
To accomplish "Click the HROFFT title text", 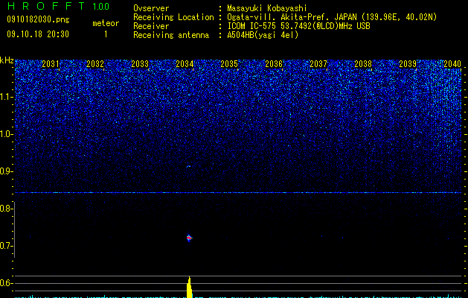I will point(46,6).
